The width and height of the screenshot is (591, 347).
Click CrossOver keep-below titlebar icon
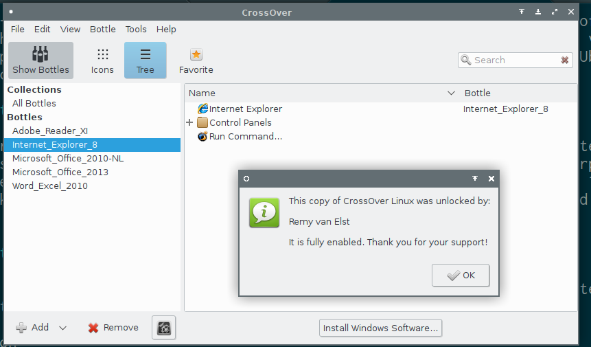click(538, 12)
